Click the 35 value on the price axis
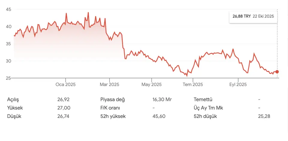 pyautogui.click(x=8, y=44)
